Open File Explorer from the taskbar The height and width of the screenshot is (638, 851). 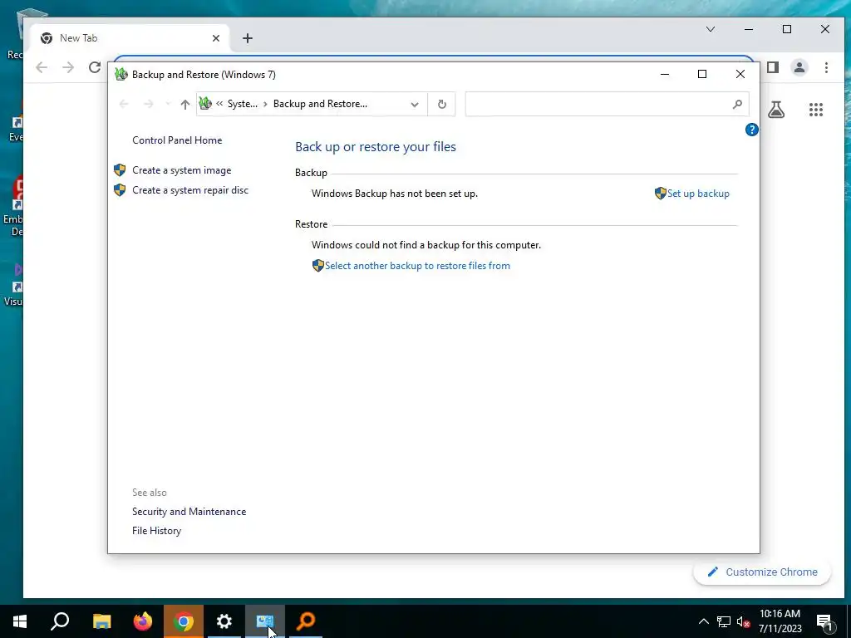tap(101, 621)
